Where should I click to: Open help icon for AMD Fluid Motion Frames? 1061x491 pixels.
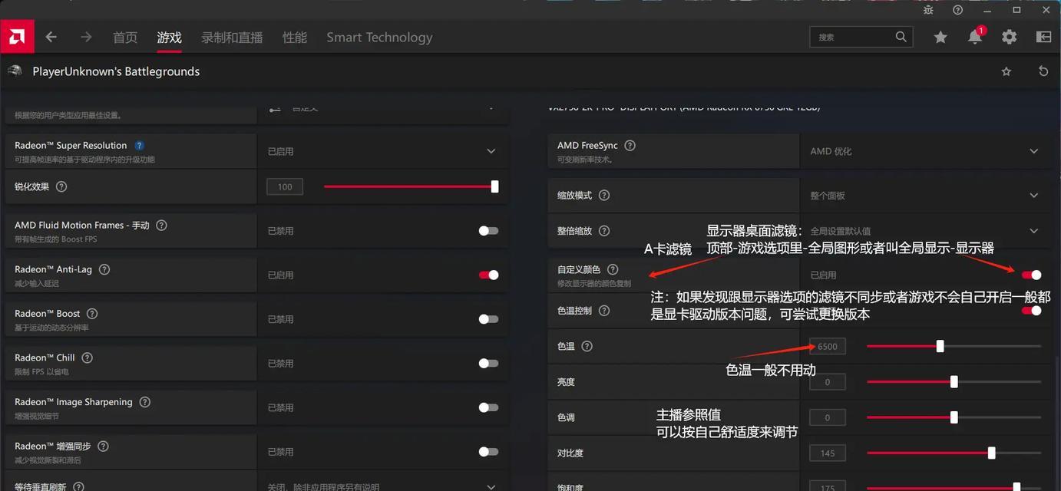161,226
